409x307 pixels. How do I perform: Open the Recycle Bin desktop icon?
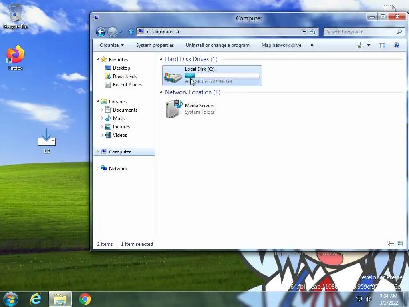coord(16,16)
